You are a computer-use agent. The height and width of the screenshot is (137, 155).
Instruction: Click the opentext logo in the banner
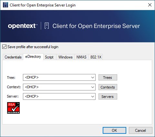23,26
